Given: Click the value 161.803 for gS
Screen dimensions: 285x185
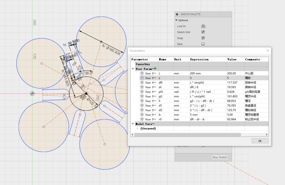Looking at the screenshot, I should [x=232, y=96].
